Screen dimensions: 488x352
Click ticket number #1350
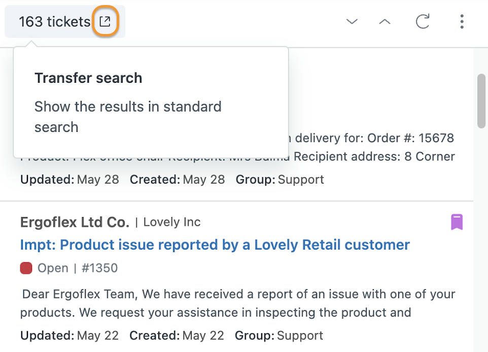(x=99, y=268)
